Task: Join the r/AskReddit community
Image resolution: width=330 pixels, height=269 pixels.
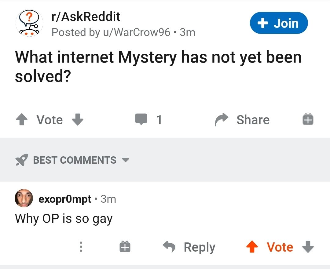Action: tap(279, 23)
